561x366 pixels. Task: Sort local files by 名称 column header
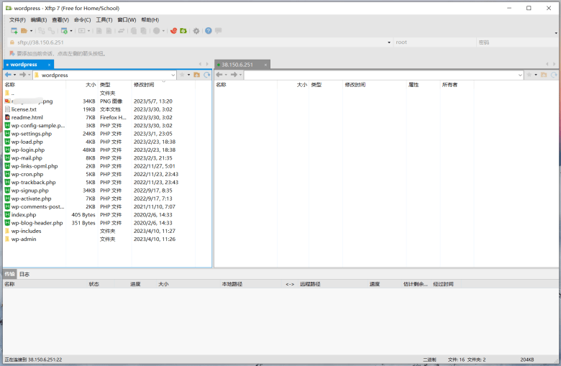[x=35, y=85]
